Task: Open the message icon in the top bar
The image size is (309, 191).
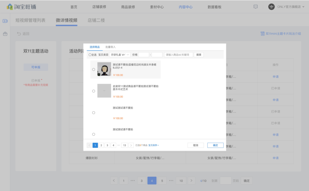Action: click(x=256, y=7)
